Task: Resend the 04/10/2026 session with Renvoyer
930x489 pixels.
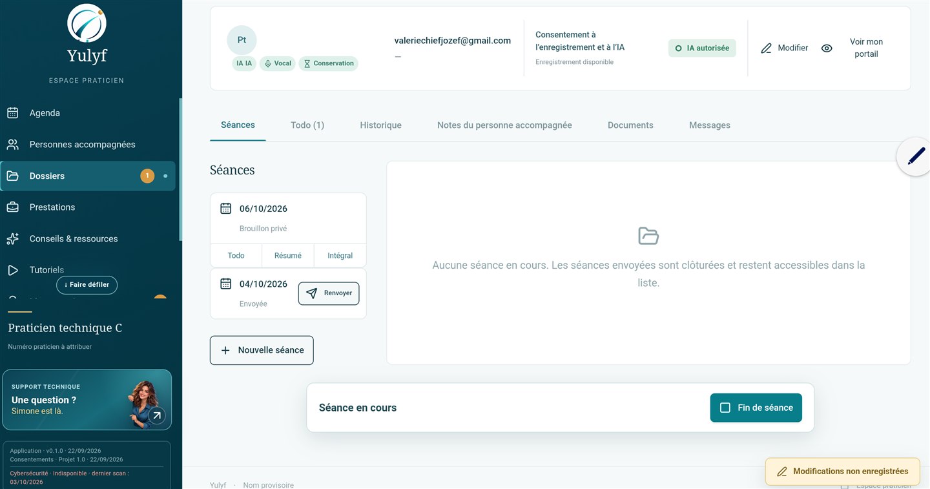Action: [329, 293]
